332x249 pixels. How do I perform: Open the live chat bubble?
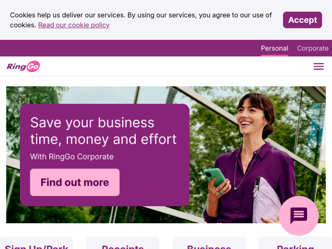point(299,215)
